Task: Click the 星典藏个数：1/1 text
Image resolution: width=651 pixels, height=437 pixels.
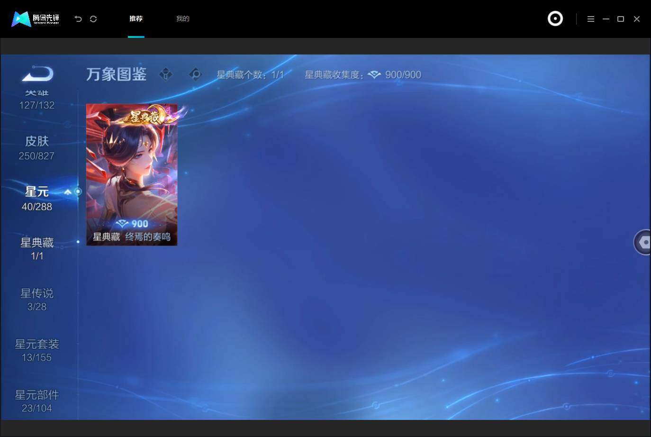Action: 250,75
